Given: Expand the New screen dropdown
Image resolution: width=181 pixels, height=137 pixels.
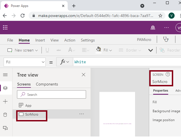Looking at the screenshot, I should click(x=36, y=50).
